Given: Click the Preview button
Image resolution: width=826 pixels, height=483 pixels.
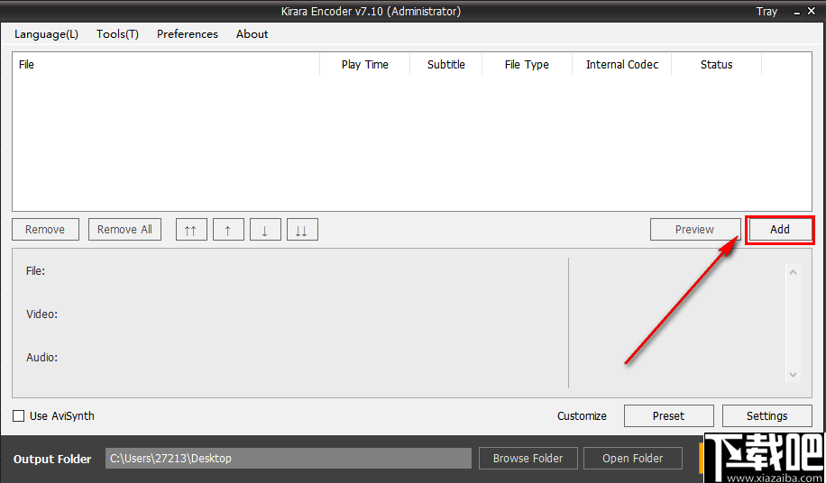Looking at the screenshot, I should pos(695,230).
